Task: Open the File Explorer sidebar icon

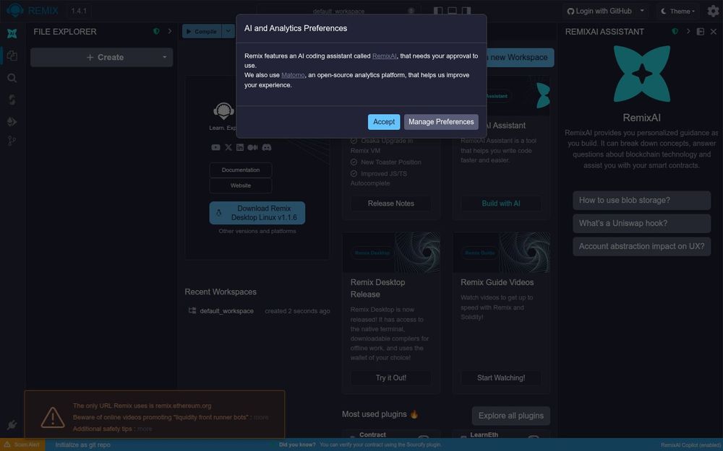Action: click(12, 56)
